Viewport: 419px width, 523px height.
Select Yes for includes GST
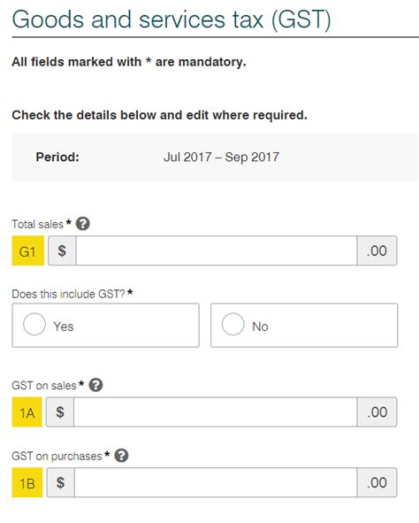105,325
